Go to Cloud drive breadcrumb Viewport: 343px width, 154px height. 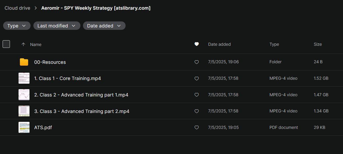[x=17, y=8]
